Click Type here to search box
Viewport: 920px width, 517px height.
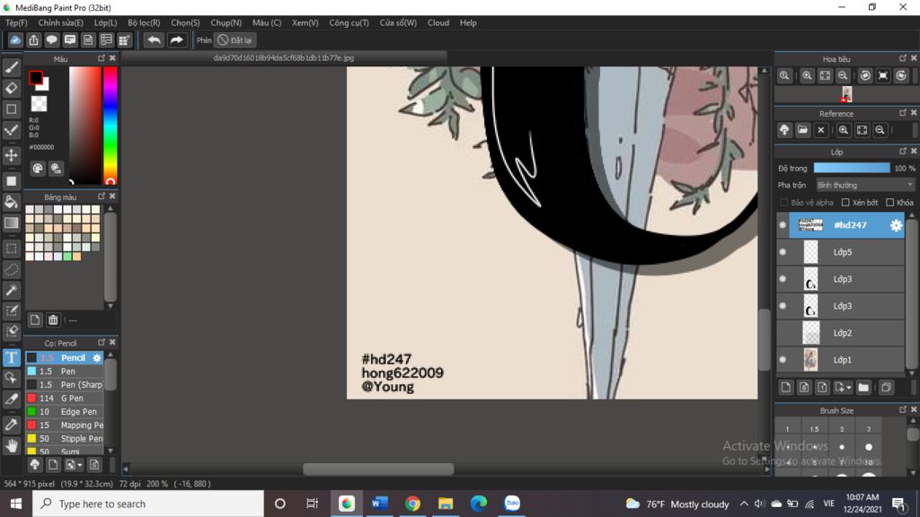click(148, 504)
